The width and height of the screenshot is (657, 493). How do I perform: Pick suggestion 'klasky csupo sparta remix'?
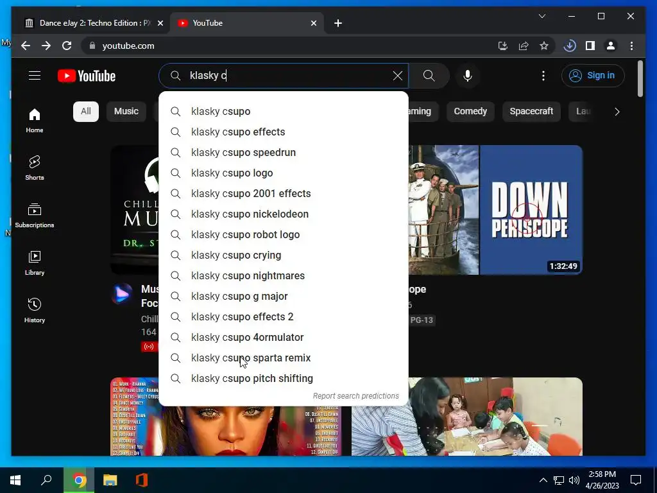point(284,358)
